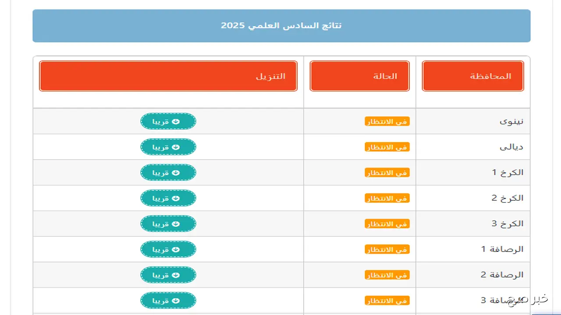This screenshot has width=561, height=315.
Task: Click the في الانتظار badge for الكرخ 1
Action: (387, 172)
